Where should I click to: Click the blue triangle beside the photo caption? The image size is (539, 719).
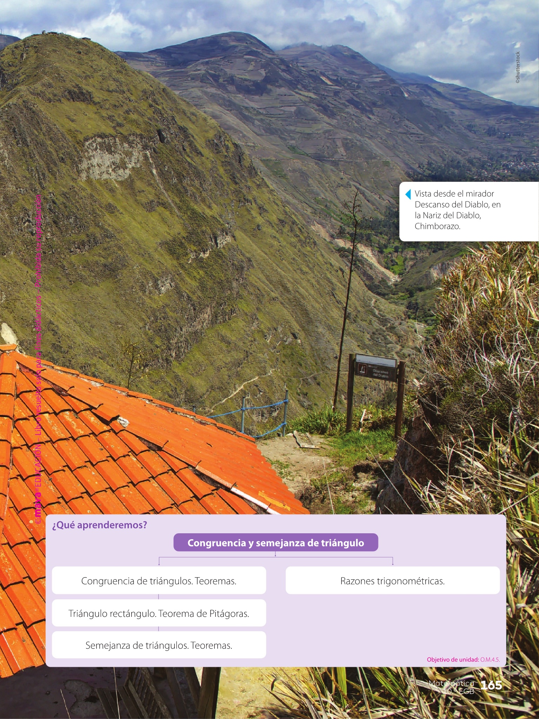pyautogui.click(x=408, y=194)
